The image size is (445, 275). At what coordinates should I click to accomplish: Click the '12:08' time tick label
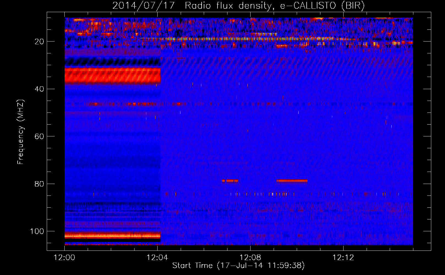pyautogui.click(x=250, y=258)
